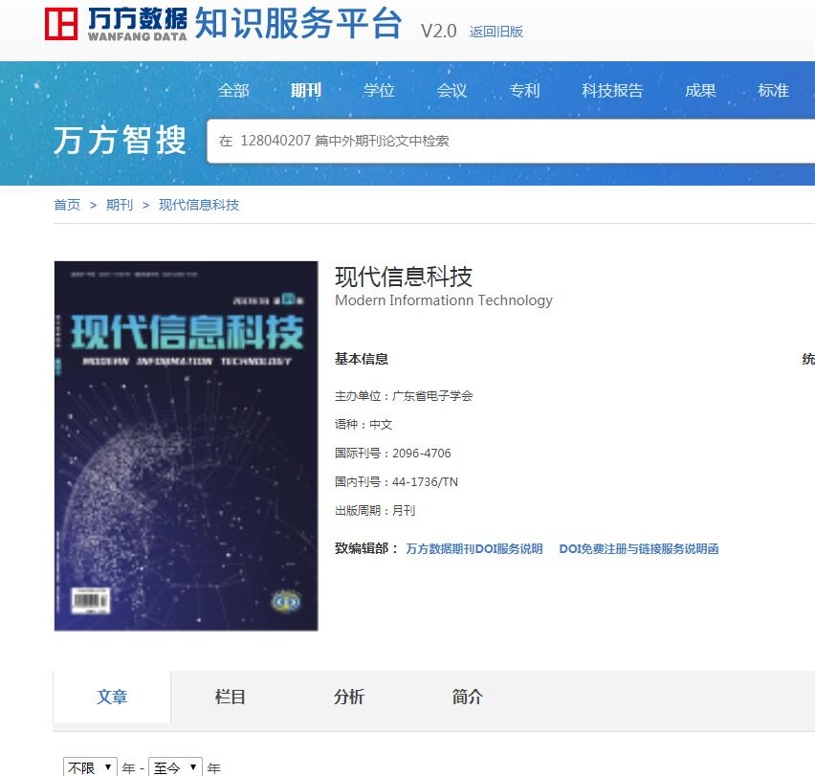Open the journal cover thumbnail image
This screenshot has height=776, width=815.
pos(187,446)
